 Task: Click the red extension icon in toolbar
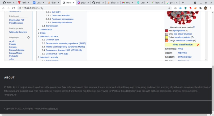190,8
